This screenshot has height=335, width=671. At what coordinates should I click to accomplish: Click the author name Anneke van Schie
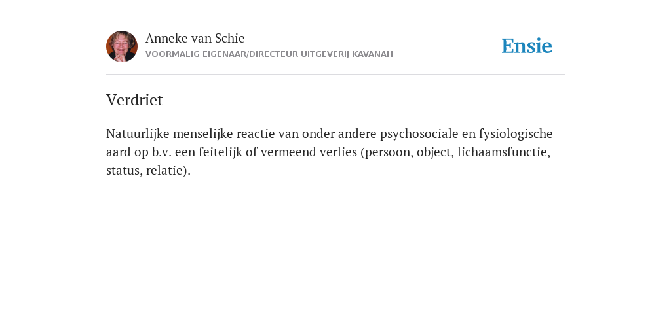click(195, 38)
